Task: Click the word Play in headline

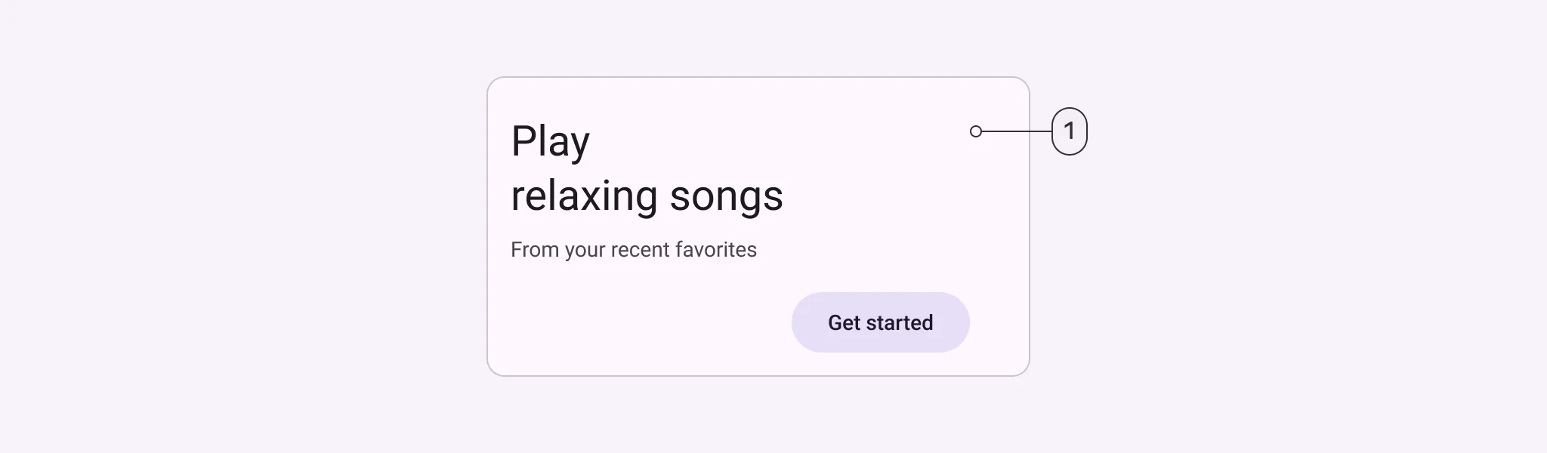Action: 550,141
